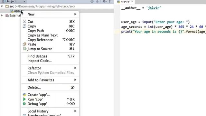Open the New menu entry
The image size is (206, 116).
coord(50,14)
